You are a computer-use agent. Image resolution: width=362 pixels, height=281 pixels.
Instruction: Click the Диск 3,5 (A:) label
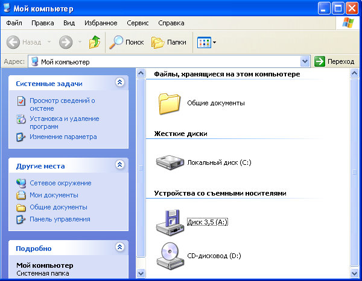pos(208,222)
